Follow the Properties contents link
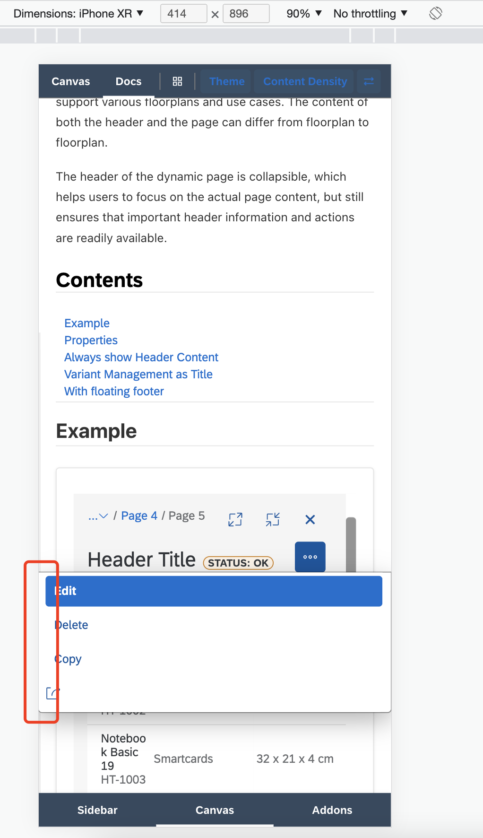 91,340
